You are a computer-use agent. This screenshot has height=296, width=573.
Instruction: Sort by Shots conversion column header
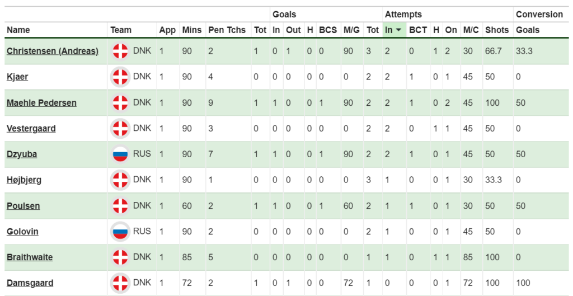tap(497, 30)
